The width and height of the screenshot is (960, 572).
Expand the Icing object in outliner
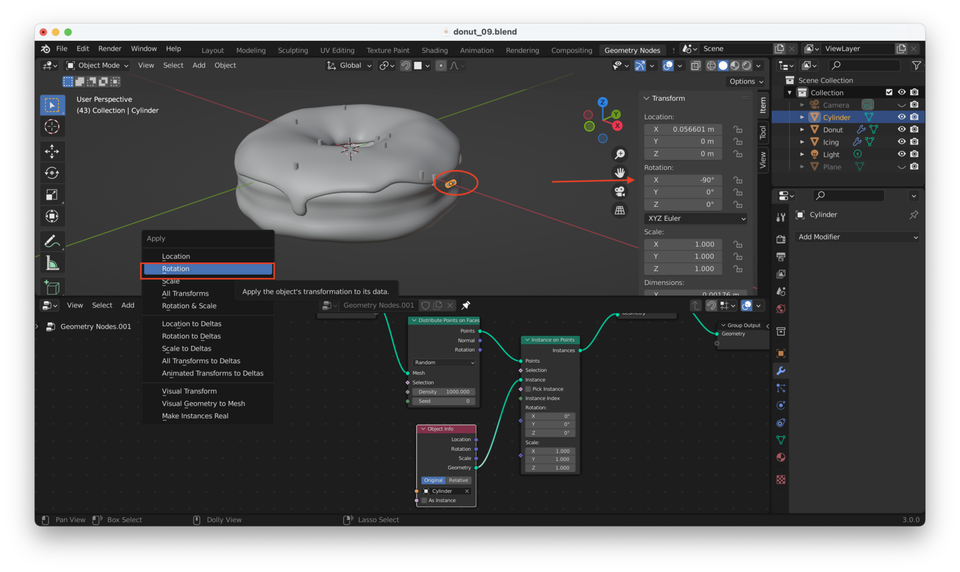pyautogui.click(x=802, y=142)
